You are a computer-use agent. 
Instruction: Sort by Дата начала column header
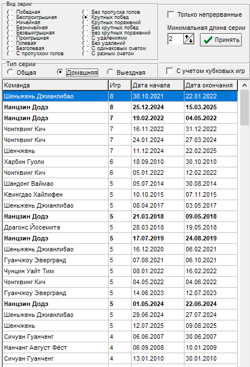(157, 86)
